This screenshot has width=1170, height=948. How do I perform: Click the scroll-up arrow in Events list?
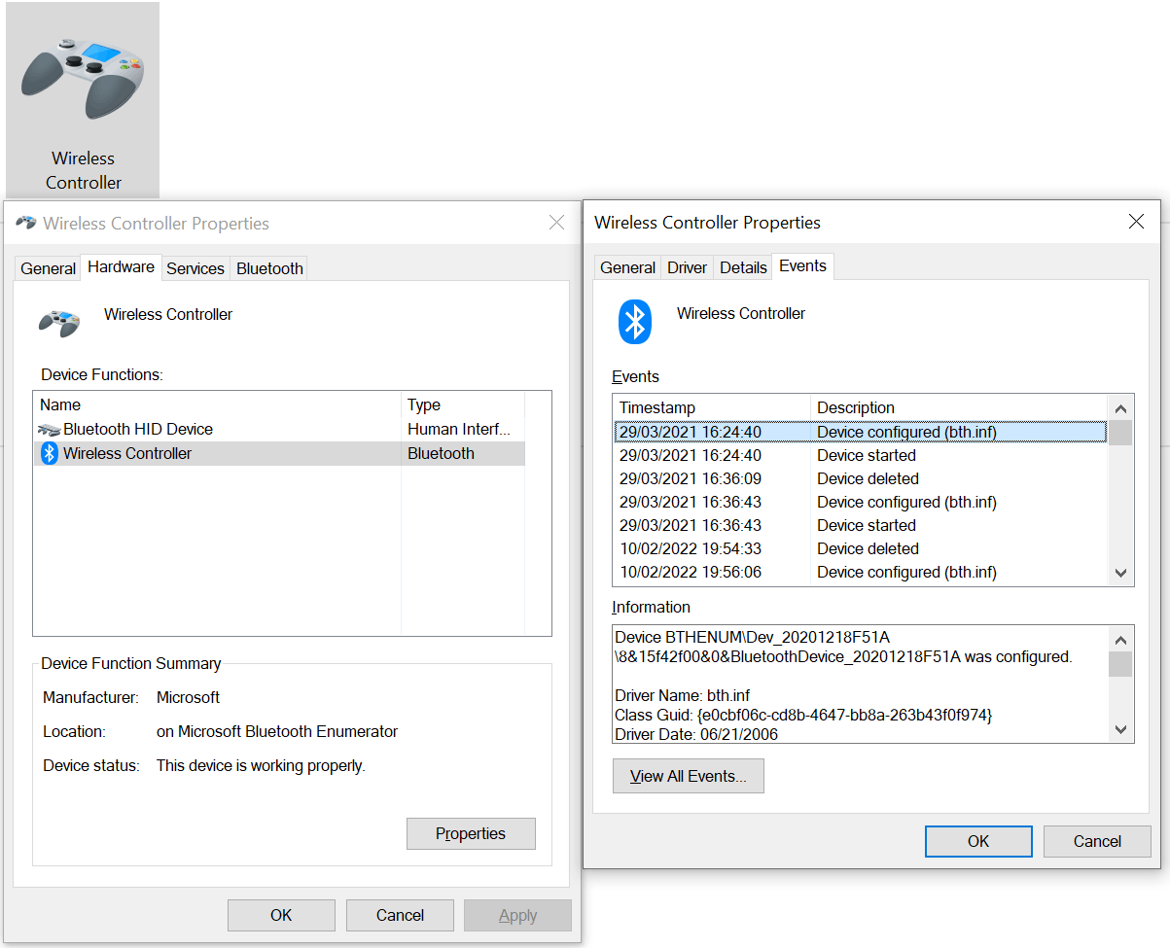pyautogui.click(x=1119, y=408)
